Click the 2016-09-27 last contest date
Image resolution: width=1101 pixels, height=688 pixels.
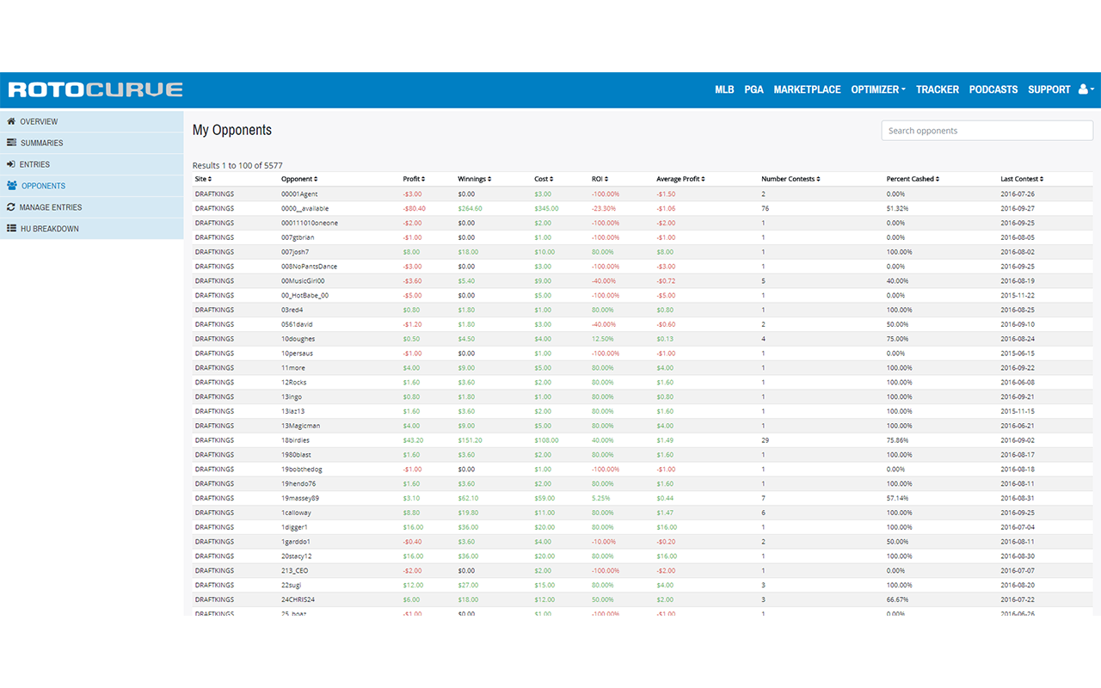click(1018, 209)
